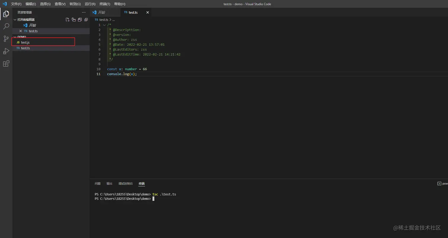The height and width of the screenshot is (238, 448).
Task: Select the test.ts editor tab
Action: pos(136,12)
